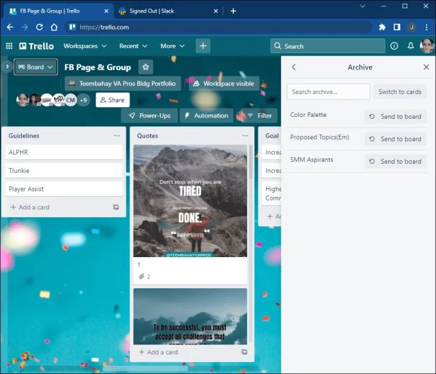Open the notifications bell
The width and height of the screenshot is (436, 374).
[411, 46]
